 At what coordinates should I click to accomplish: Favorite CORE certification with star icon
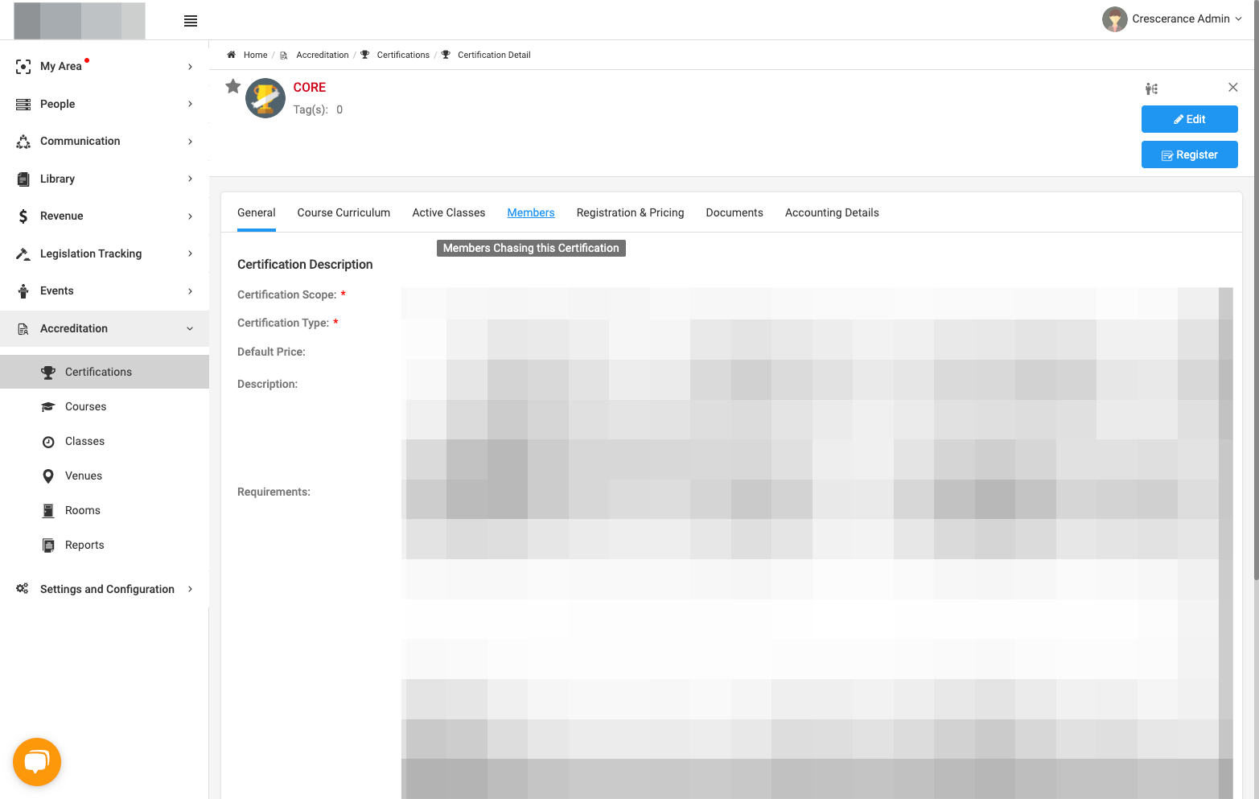coord(233,86)
